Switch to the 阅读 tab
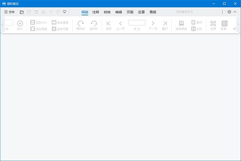 coord(85,12)
